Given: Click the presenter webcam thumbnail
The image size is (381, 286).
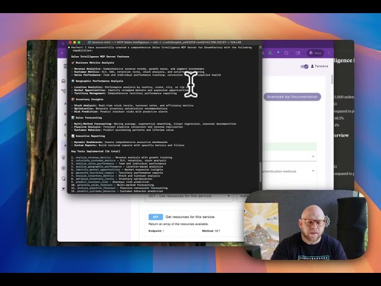Looking at the screenshot, I should click(x=305, y=225).
